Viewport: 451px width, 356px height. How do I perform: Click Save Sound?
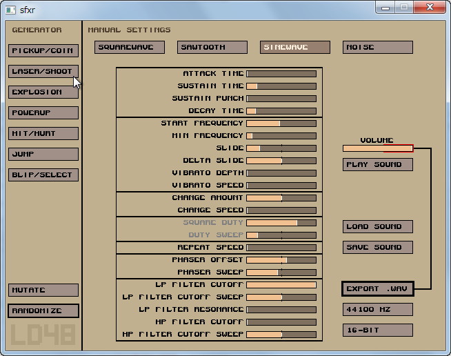tap(378, 248)
